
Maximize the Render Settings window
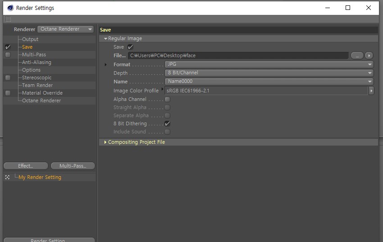click(348, 8)
